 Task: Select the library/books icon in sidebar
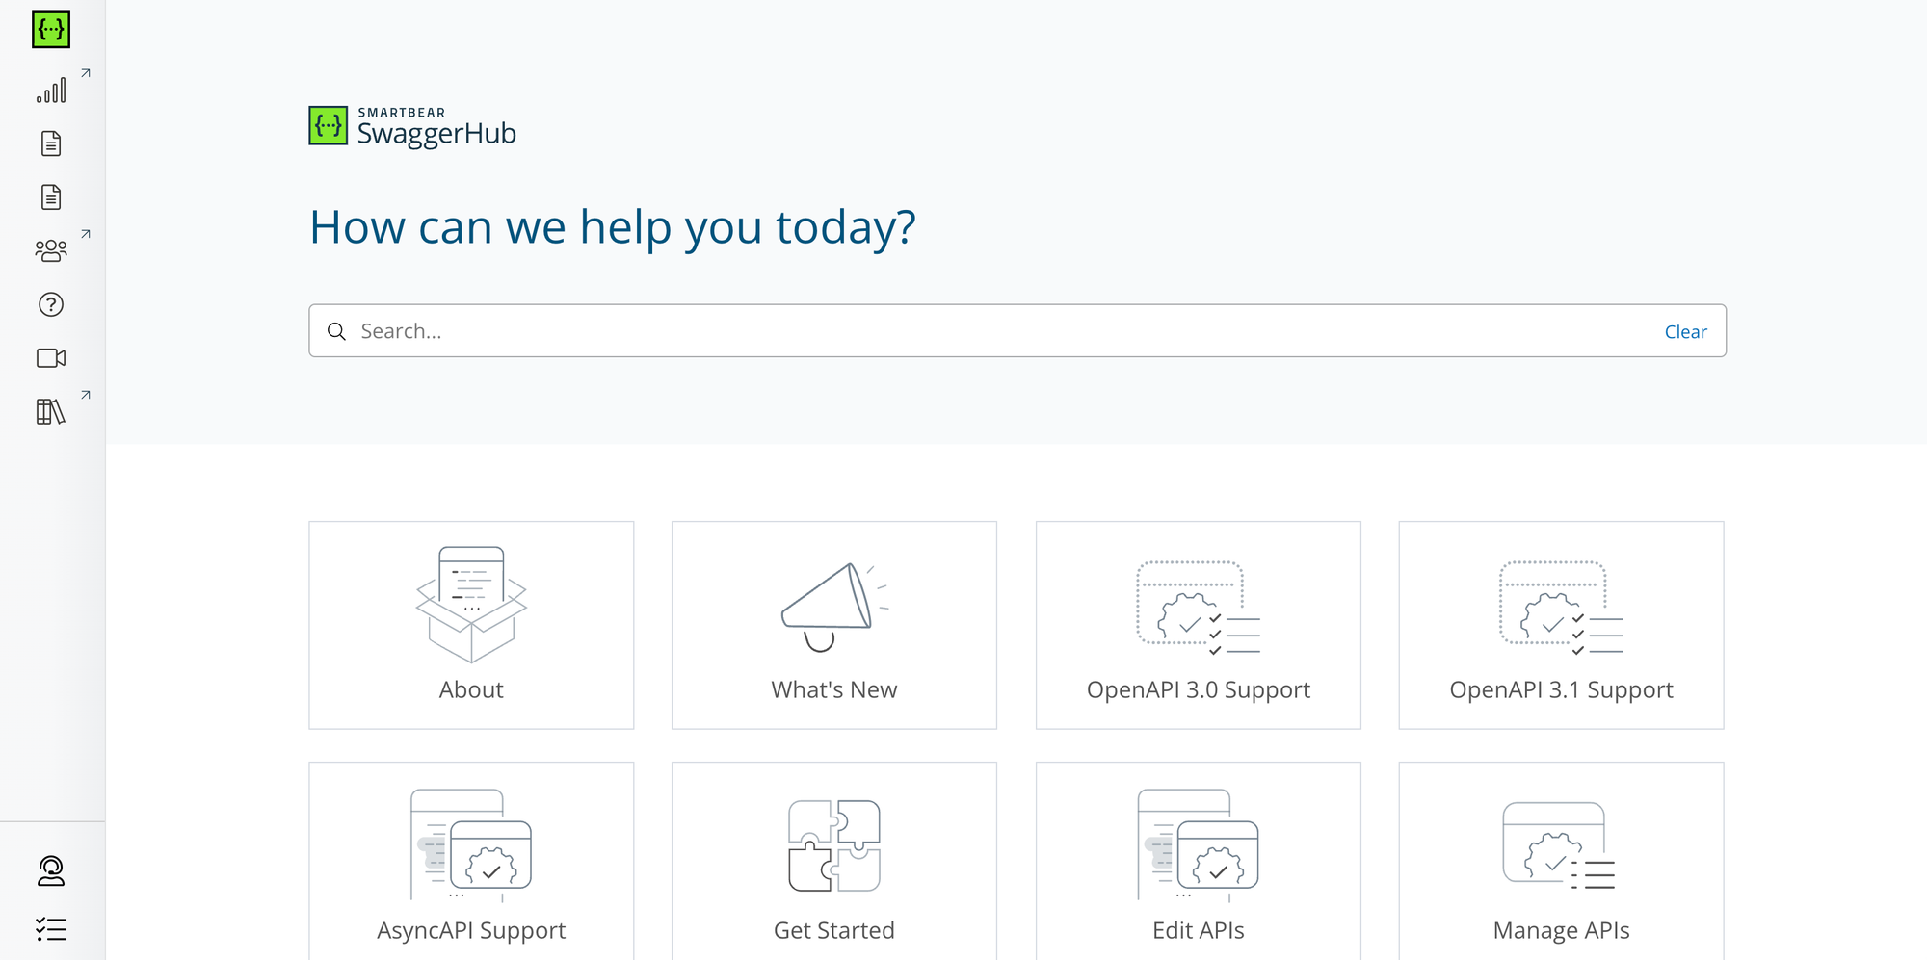[51, 410]
